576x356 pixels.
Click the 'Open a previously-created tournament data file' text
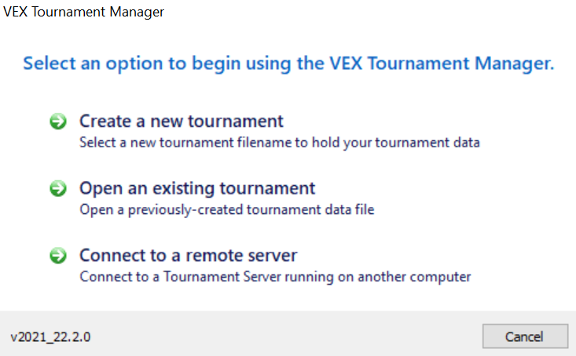[x=227, y=209]
